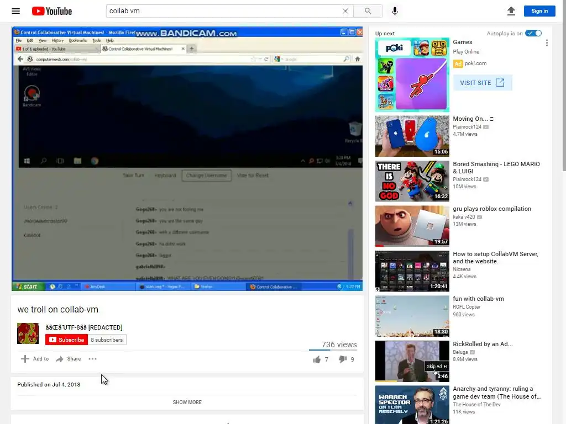Click the Firefox Edit menu in the video
The width and height of the screenshot is (566, 424).
click(x=30, y=41)
